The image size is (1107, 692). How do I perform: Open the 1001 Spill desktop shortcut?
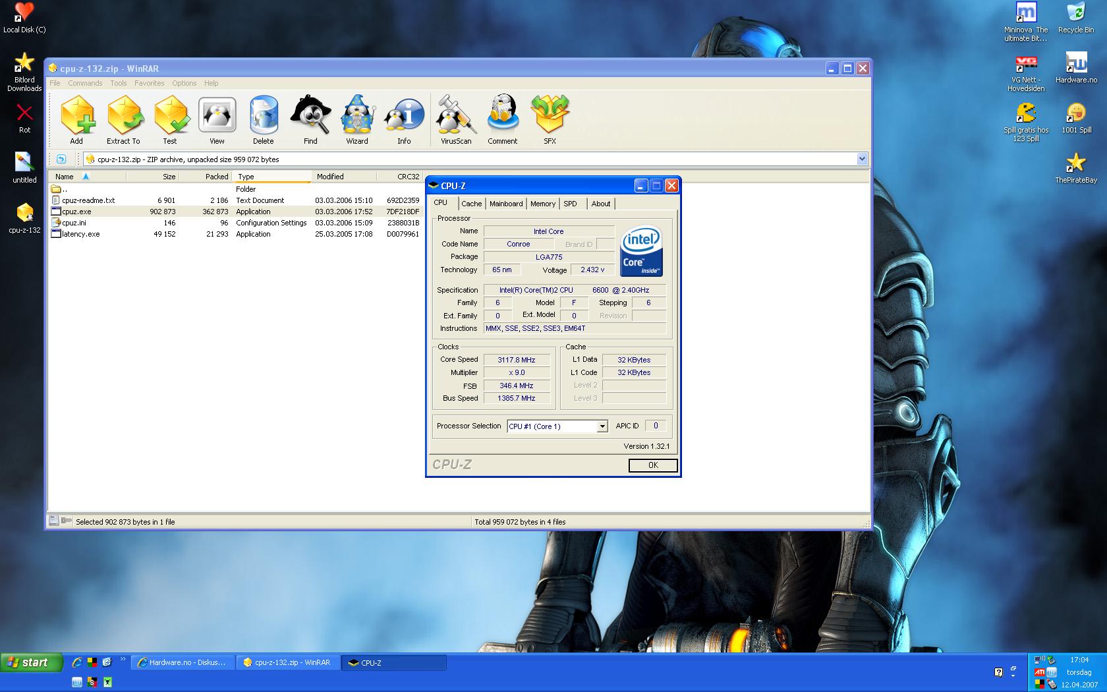point(1076,119)
